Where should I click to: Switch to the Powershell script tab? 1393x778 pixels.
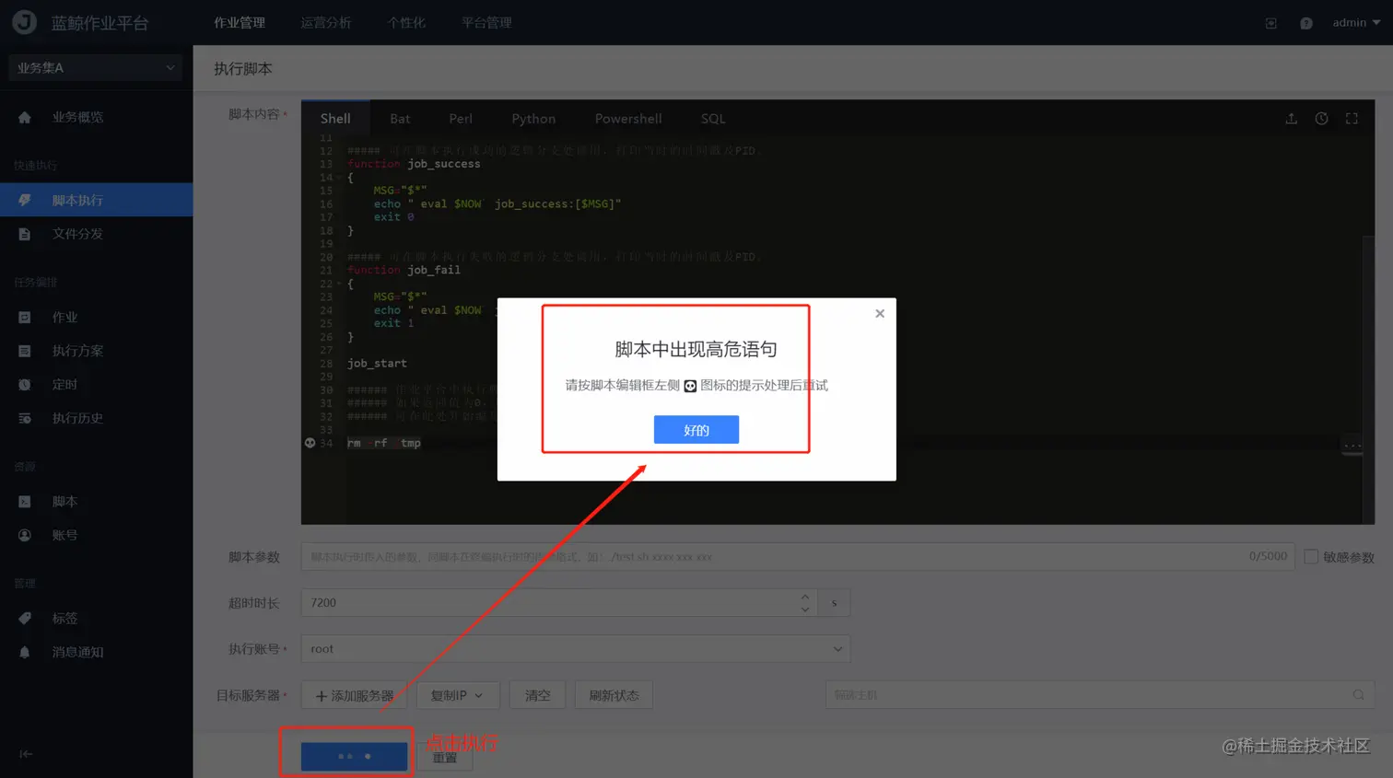point(628,119)
